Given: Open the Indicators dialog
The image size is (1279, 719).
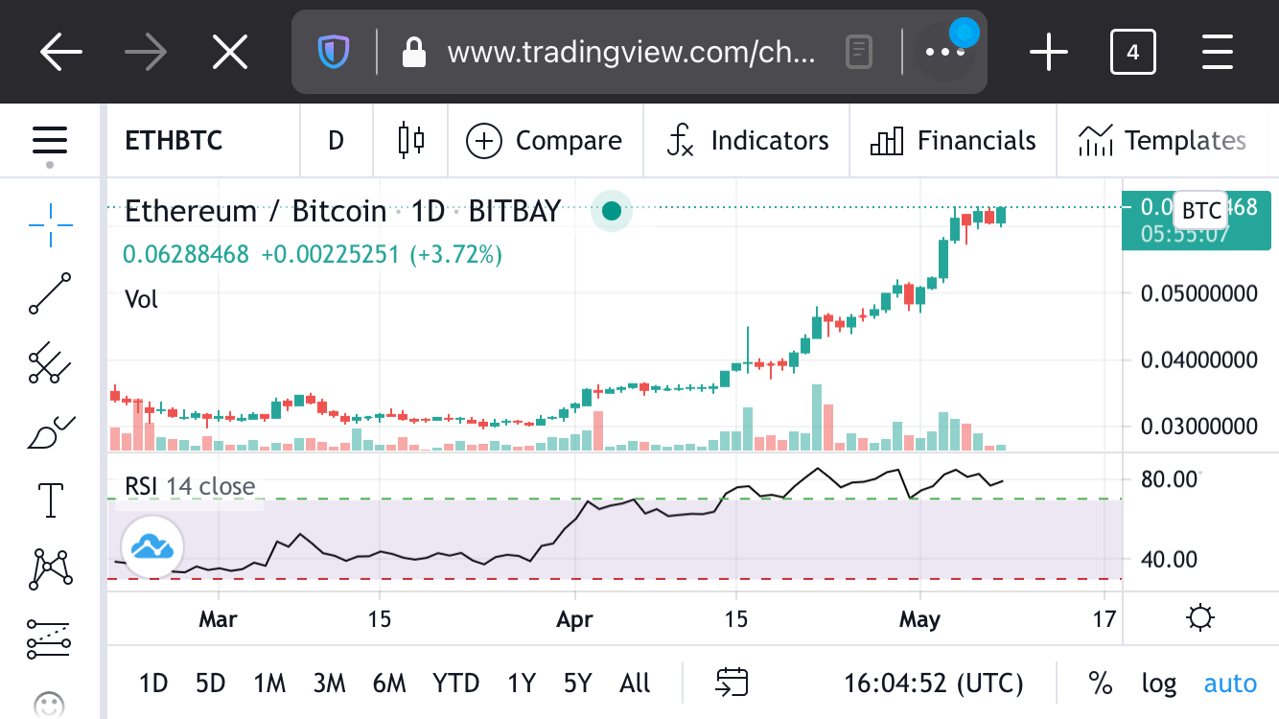Looking at the screenshot, I should coord(747,141).
